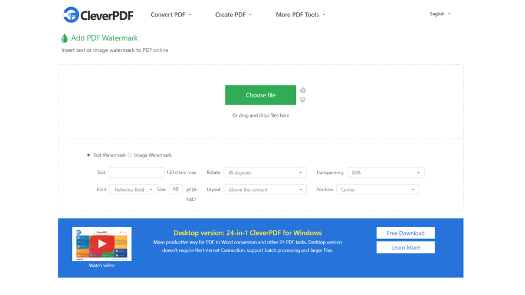Open the Rotate 45 degrees dropdown
This screenshot has height=295, width=525.
pos(265,172)
